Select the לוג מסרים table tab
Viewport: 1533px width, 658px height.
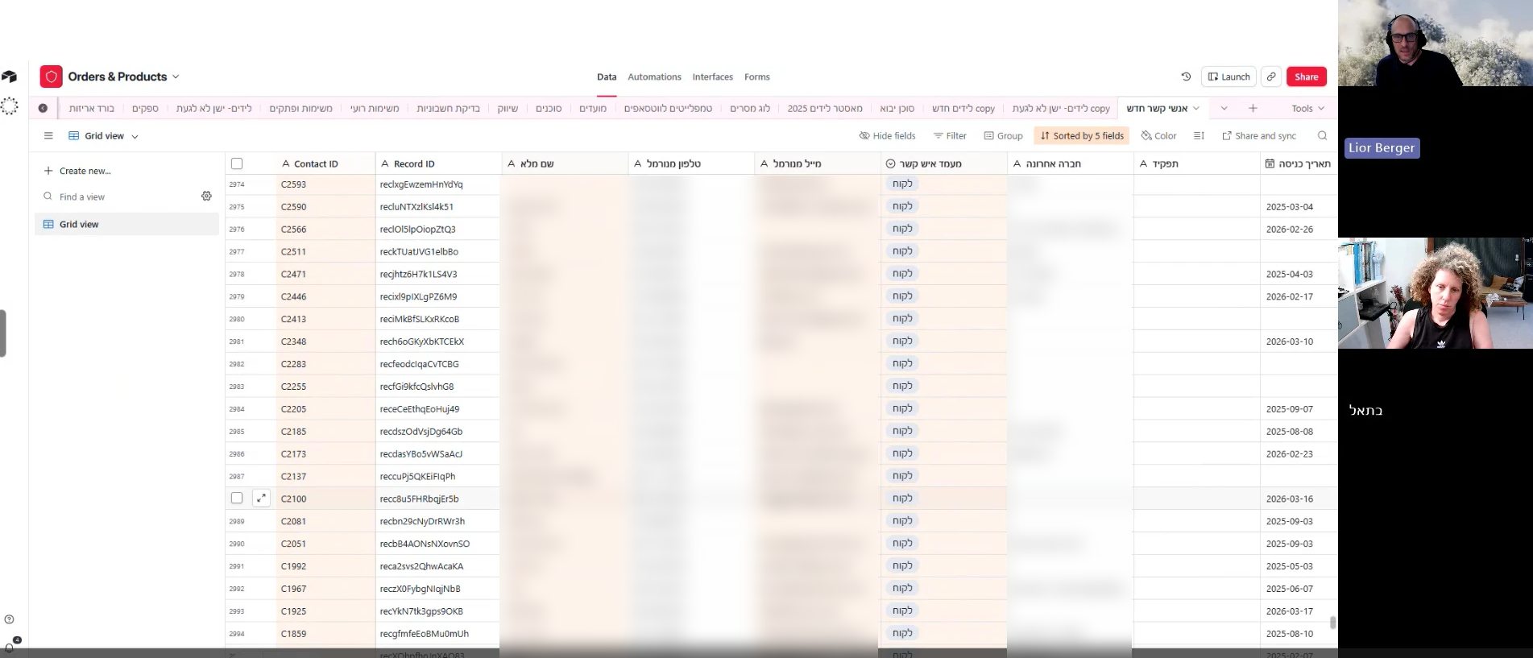[x=750, y=108]
